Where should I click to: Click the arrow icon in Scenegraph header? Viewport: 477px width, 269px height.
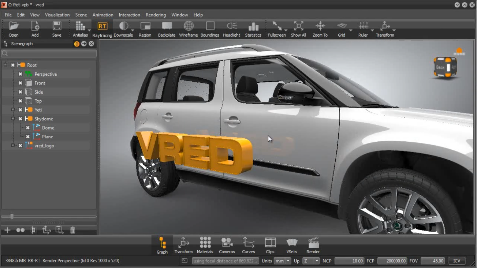[x=84, y=44]
